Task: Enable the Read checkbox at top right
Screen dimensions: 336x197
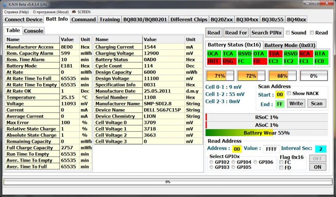Action: click(312, 33)
